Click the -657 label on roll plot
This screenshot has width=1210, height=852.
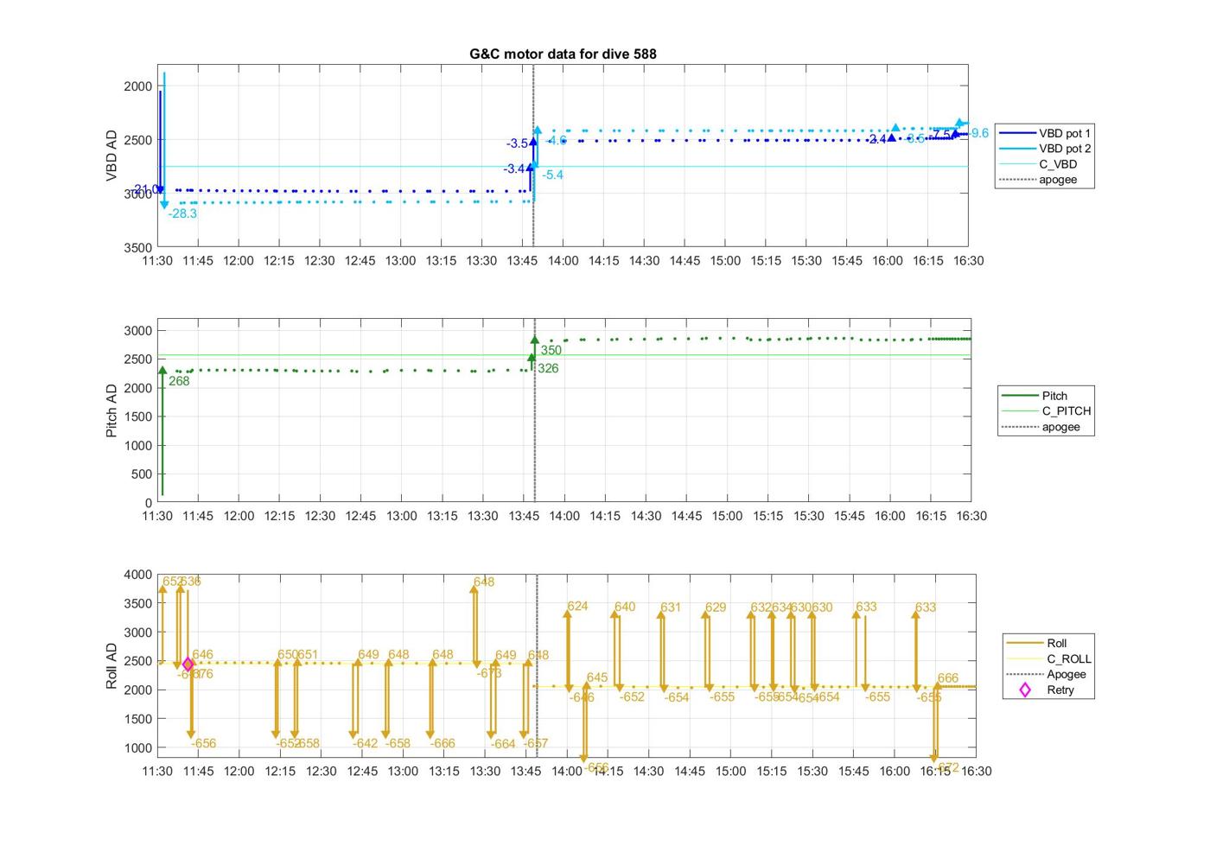tap(536, 743)
